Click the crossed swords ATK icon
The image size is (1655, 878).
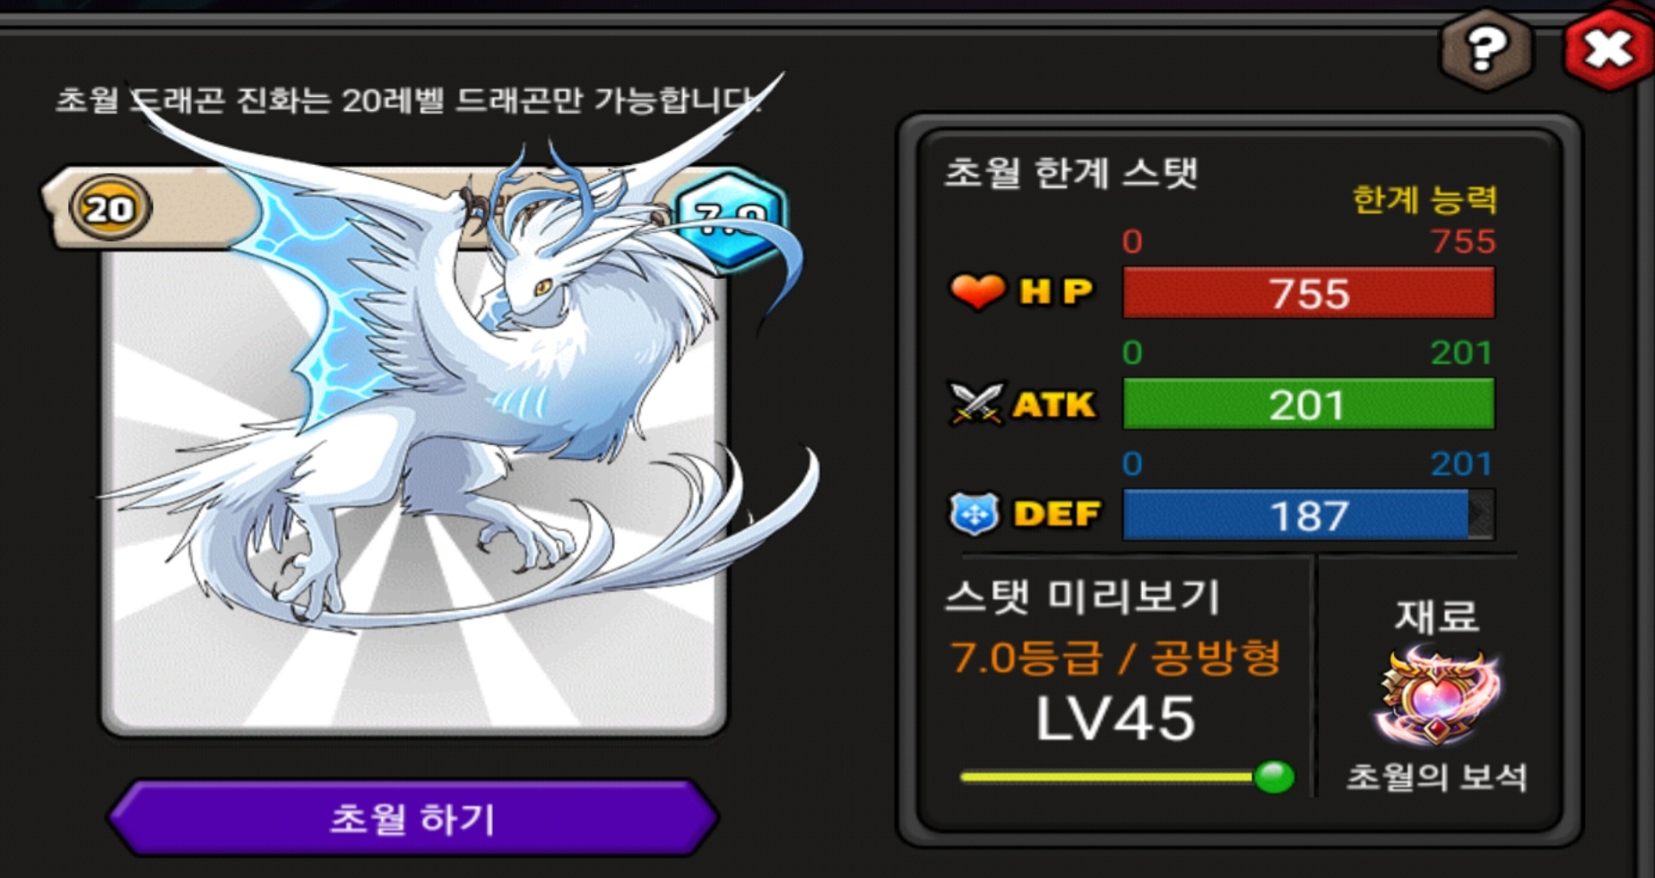point(975,403)
